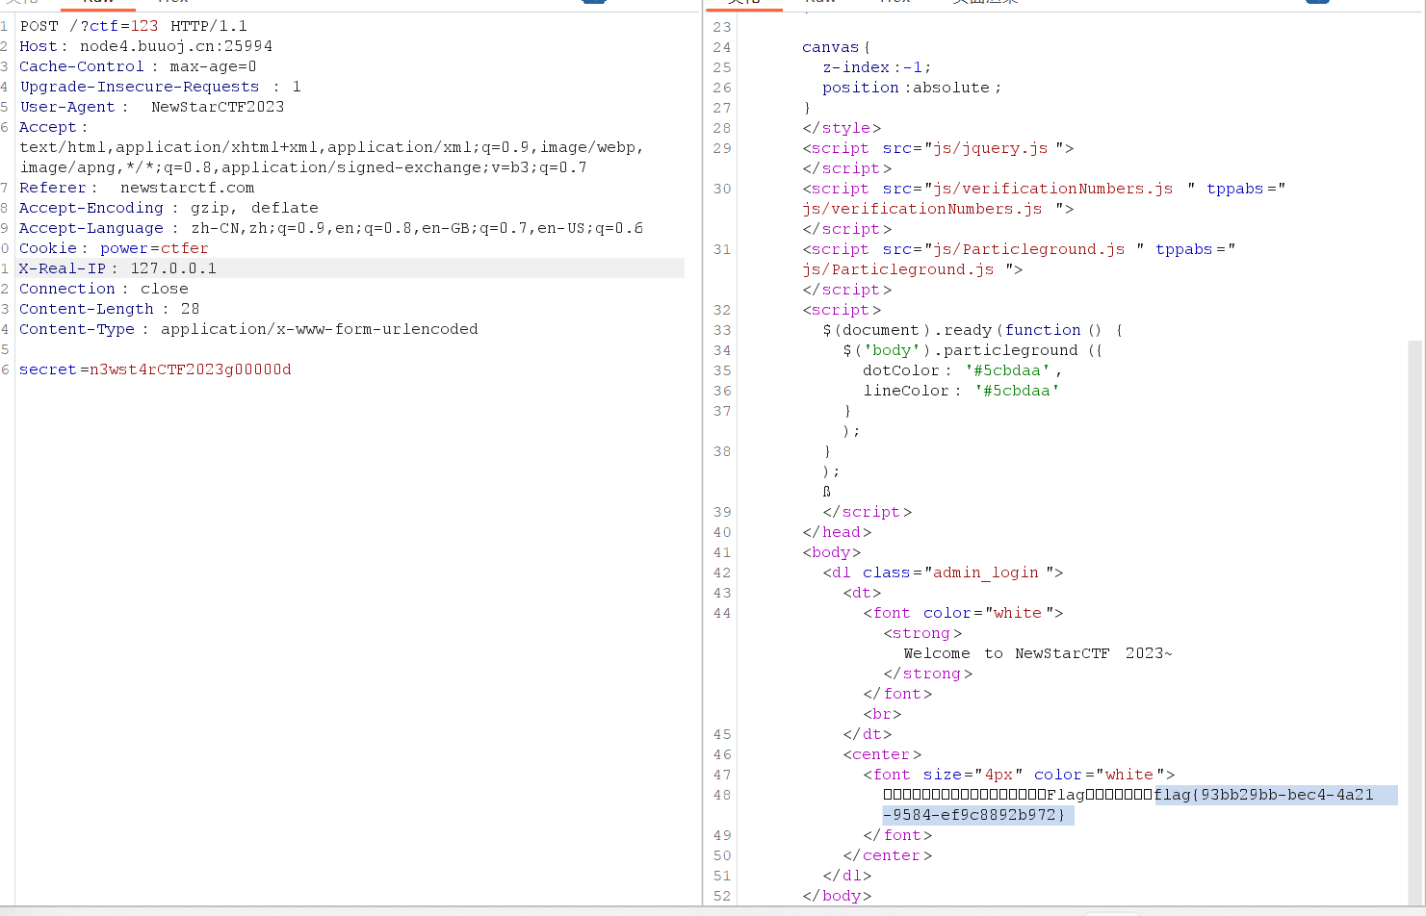The width and height of the screenshot is (1426, 916).
Task: Click the Accept-Encoding gzip, deflate line
Action: [169, 208]
